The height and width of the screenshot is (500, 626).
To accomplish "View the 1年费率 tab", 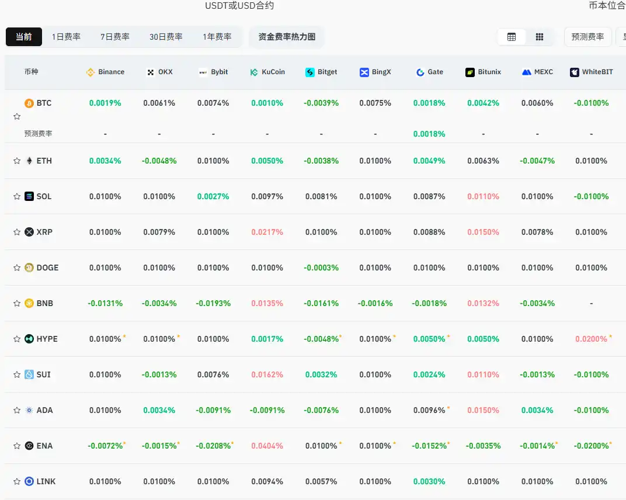I will click(217, 37).
